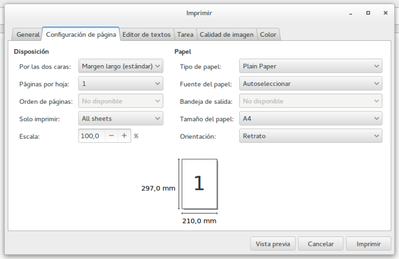399x259 pixels.
Task: Select the Calidad de imagen tab
Action: [x=226, y=34]
